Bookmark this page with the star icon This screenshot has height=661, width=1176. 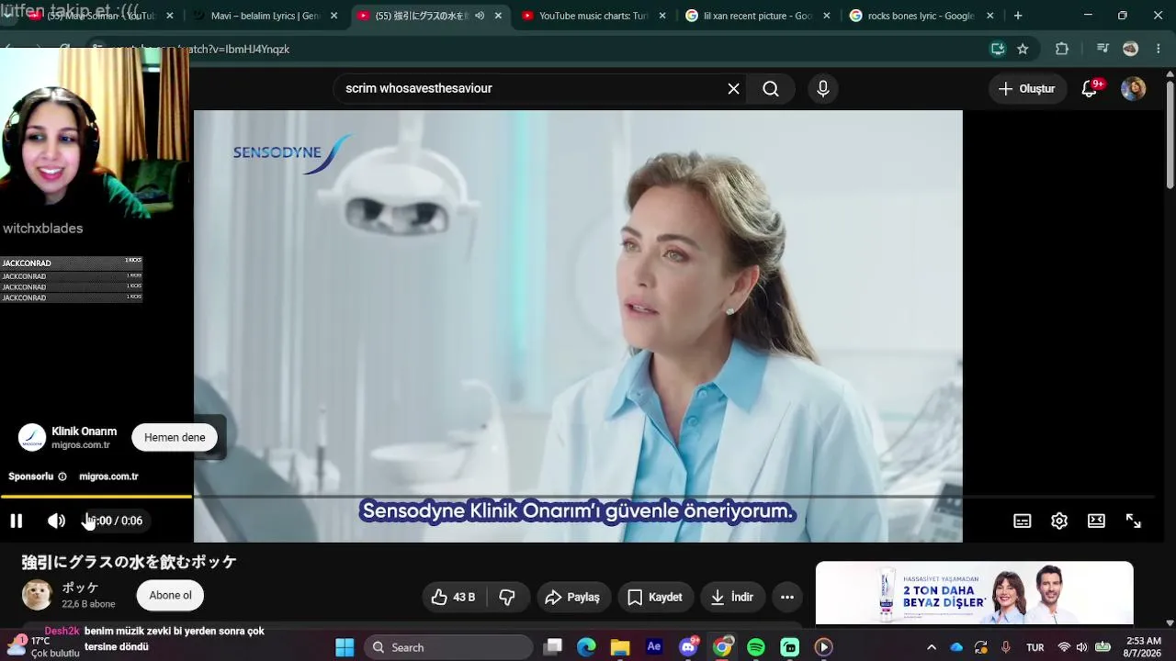[x=1023, y=49]
